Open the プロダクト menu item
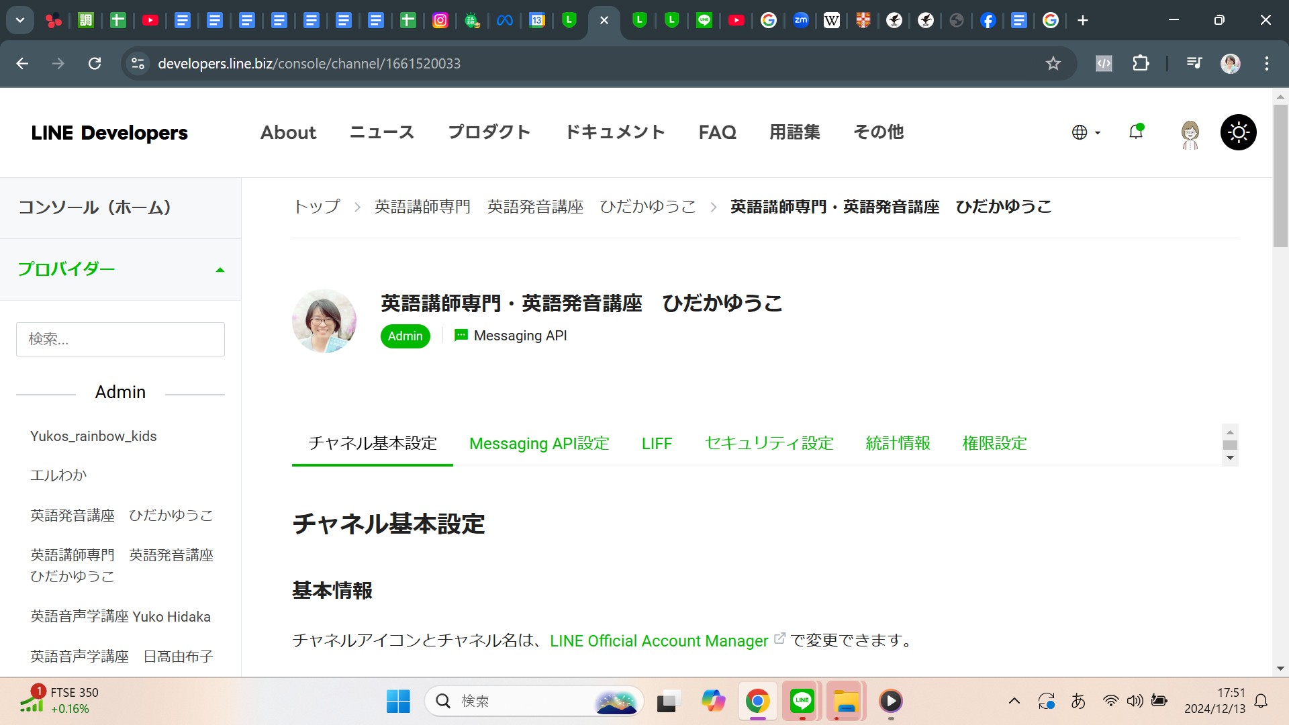The height and width of the screenshot is (725, 1289). (x=489, y=132)
